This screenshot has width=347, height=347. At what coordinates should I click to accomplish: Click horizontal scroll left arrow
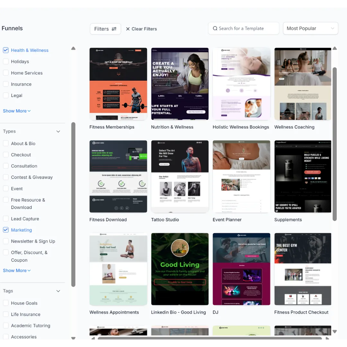[93, 338]
